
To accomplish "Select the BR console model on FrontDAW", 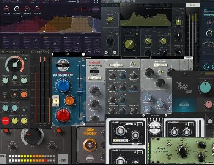I will [x=56, y=97].
